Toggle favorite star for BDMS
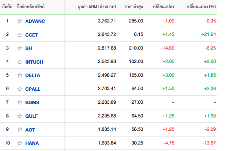Image resolution: width=225 pixels, height=151 pixels. pyautogui.click(x=20, y=103)
